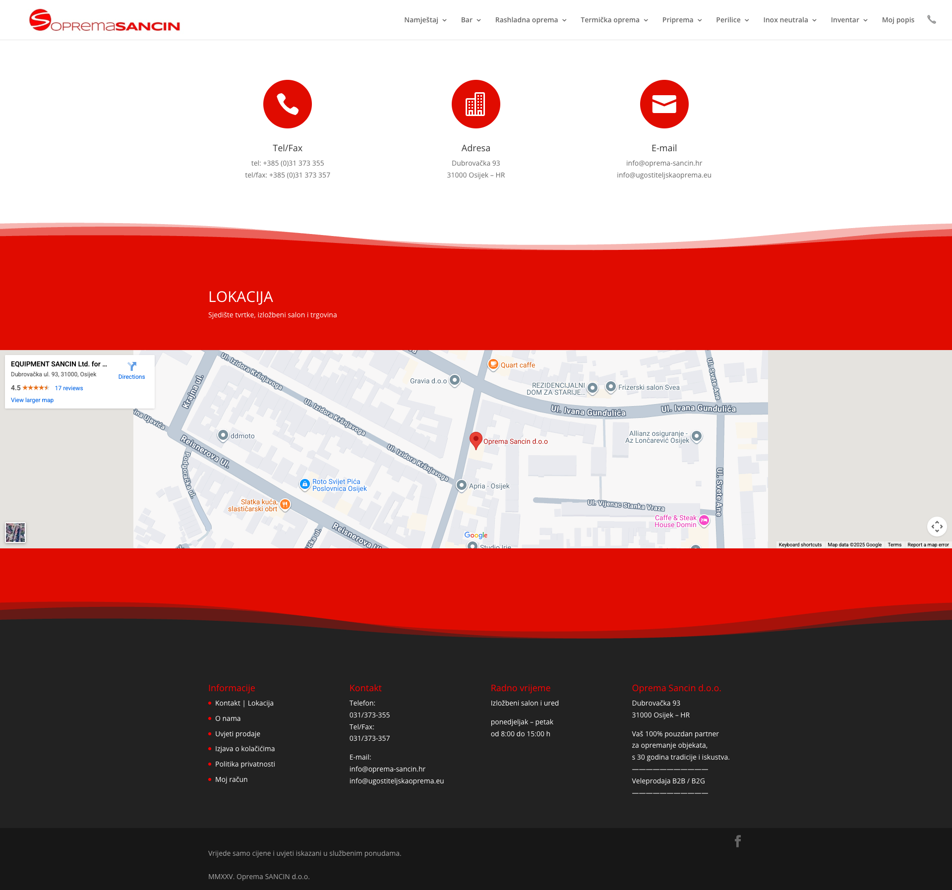
Task: Open the Inox neutrala menu
Action: pos(789,20)
